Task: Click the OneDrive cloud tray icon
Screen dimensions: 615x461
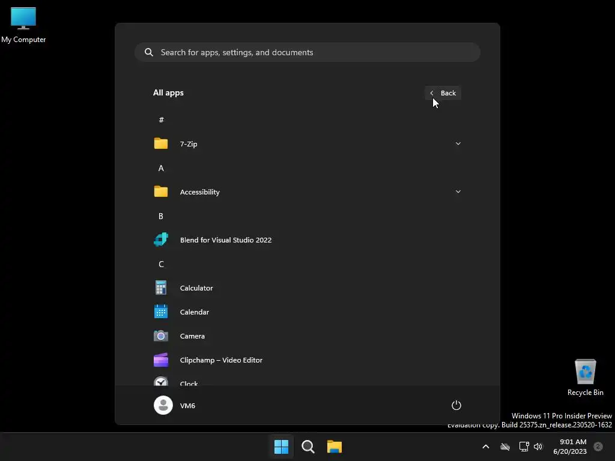Action: pyautogui.click(x=505, y=447)
